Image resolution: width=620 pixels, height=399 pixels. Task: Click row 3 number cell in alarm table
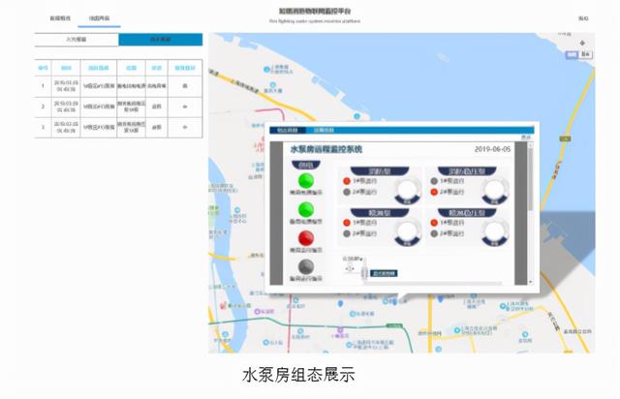pyautogui.click(x=43, y=127)
